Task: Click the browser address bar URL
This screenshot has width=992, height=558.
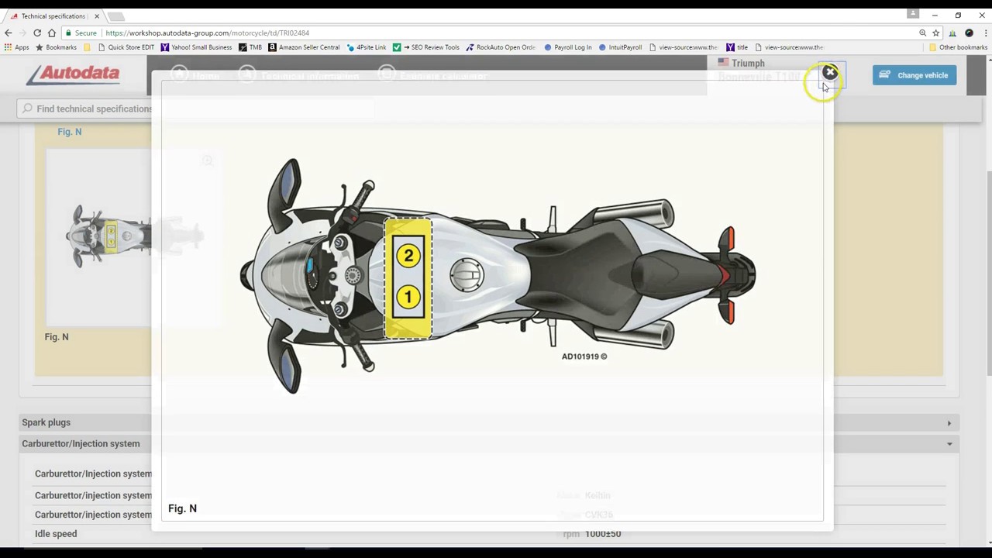Action: (x=207, y=33)
